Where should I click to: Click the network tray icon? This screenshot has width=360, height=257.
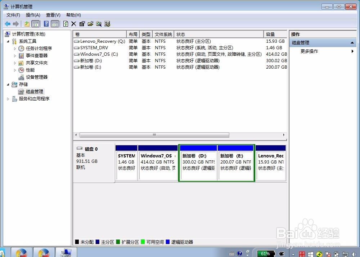tap(345, 254)
